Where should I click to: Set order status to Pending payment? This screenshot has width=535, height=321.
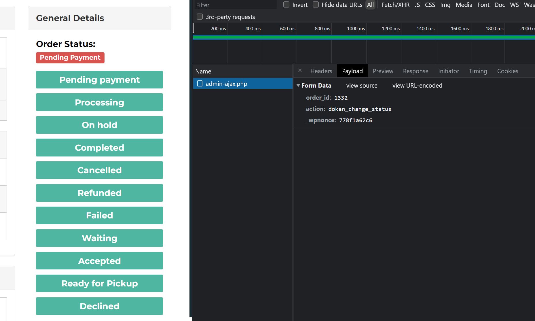pos(99,80)
